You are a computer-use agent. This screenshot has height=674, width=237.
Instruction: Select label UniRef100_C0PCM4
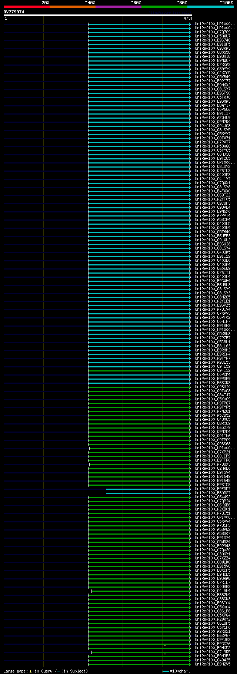click(213, 375)
